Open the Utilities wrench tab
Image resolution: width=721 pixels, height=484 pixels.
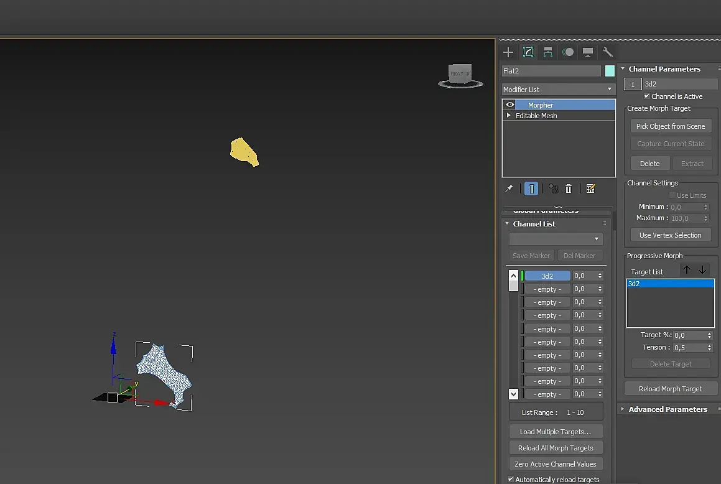pyautogui.click(x=607, y=52)
